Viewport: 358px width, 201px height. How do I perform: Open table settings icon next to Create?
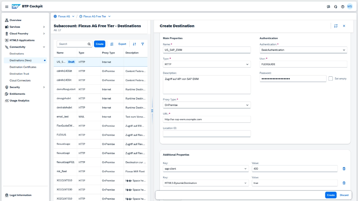pos(112,44)
